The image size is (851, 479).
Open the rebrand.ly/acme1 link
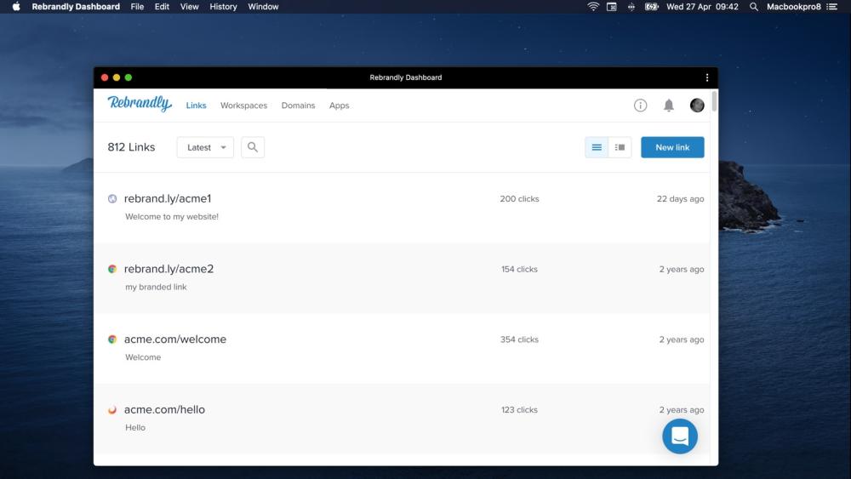pyautogui.click(x=168, y=198)
